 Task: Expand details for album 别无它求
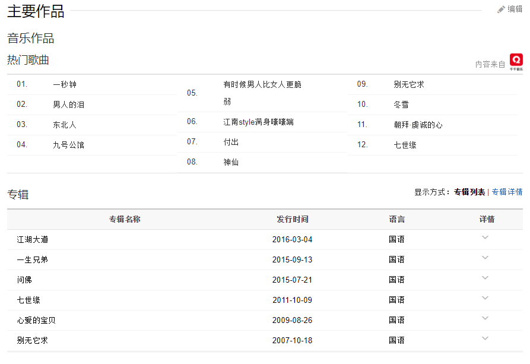click(485, 338)
